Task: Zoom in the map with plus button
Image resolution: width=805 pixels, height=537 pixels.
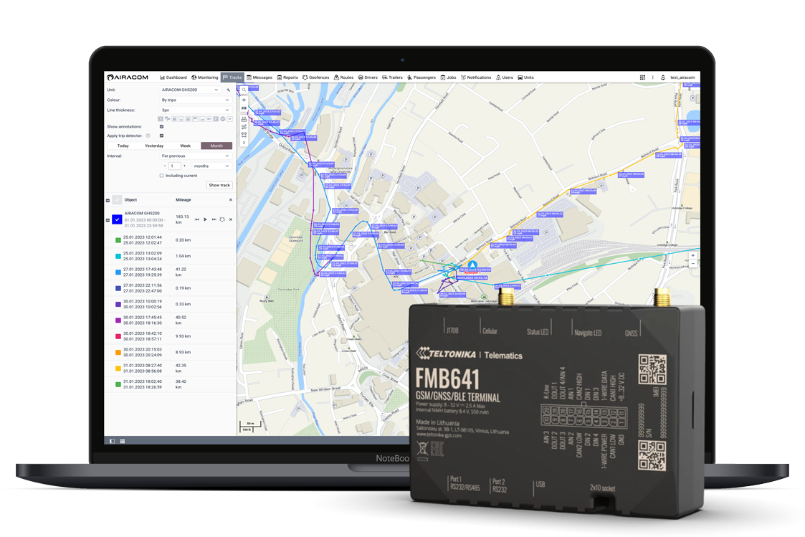Action: (692, 255)
